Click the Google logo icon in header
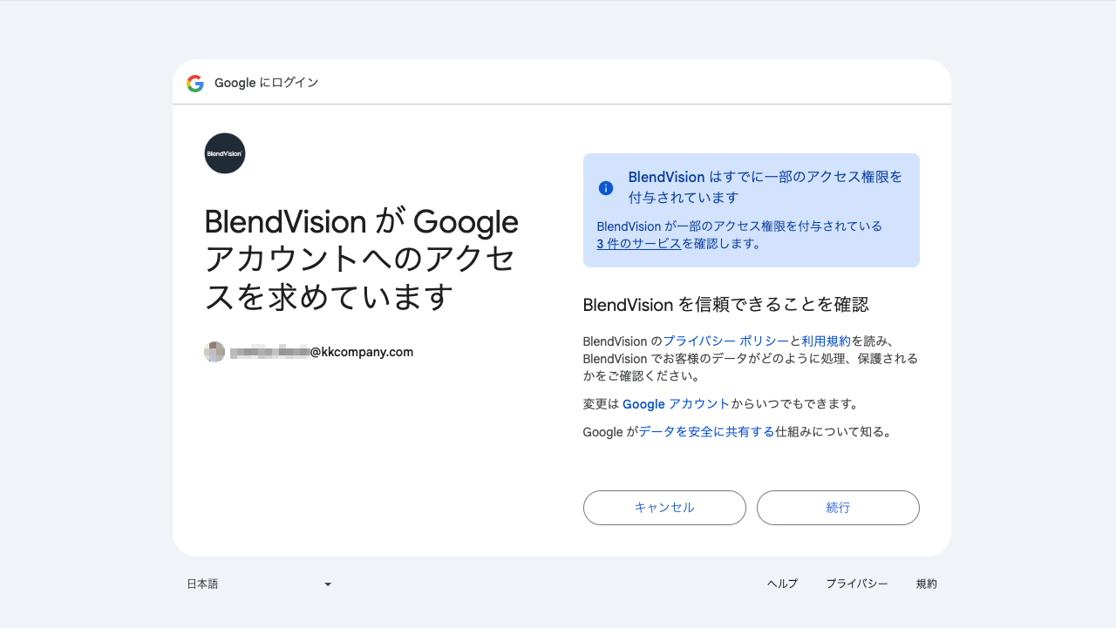 tap(195, 84)
